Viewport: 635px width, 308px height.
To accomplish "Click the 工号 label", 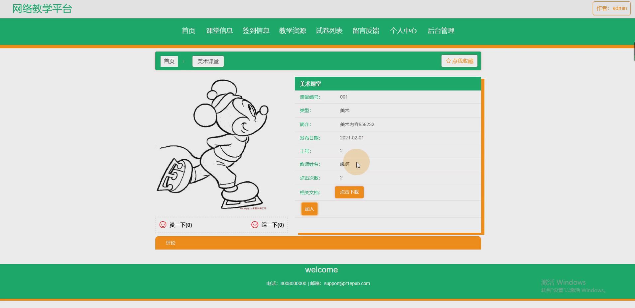I will point(305,151).
